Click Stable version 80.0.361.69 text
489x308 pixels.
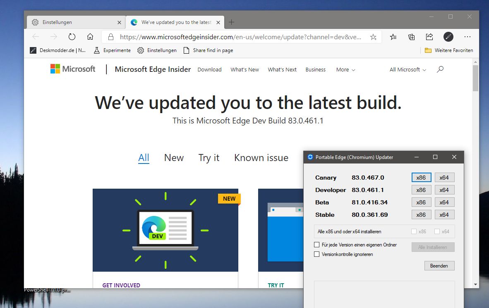pos(370,215)
